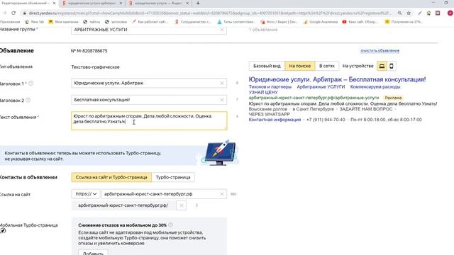The width and height of the screenshot is (454, 255).
Task: Click the 'очистить объявление' link
Action: (380, 50)
